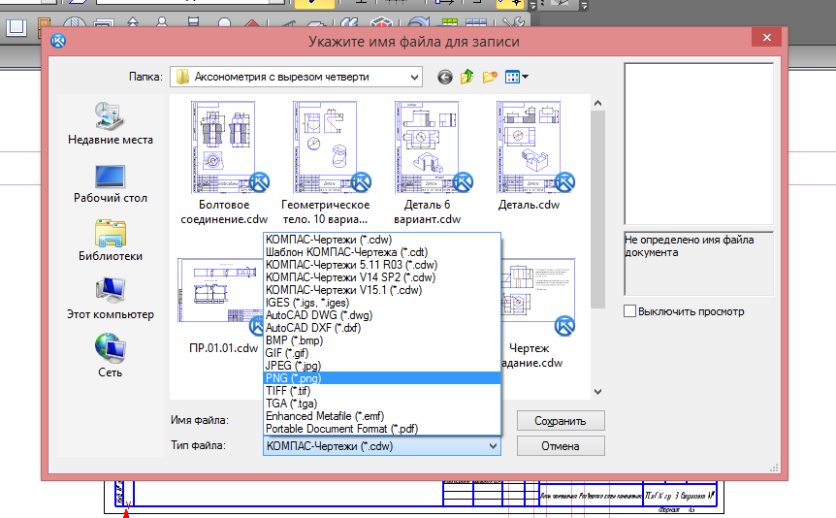
Task: Choose PNG (*.png) format
Action: (x=382, y=378)
